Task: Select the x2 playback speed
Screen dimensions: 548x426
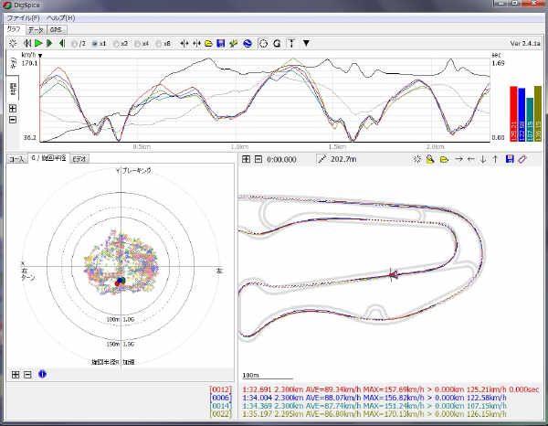Action: click(121, 44)
